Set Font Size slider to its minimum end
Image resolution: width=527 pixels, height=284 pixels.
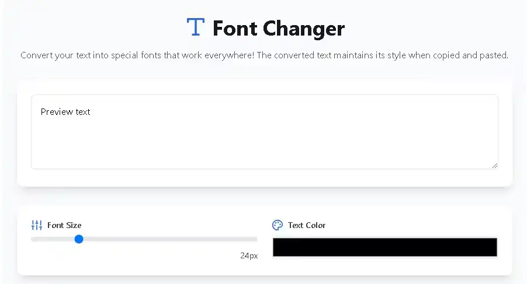coord(32,239)
